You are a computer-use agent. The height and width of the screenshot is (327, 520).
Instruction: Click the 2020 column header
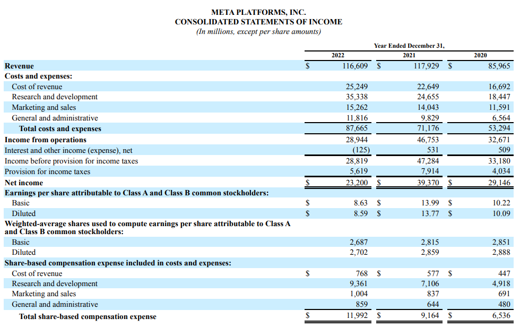click(x=480, y=55)
